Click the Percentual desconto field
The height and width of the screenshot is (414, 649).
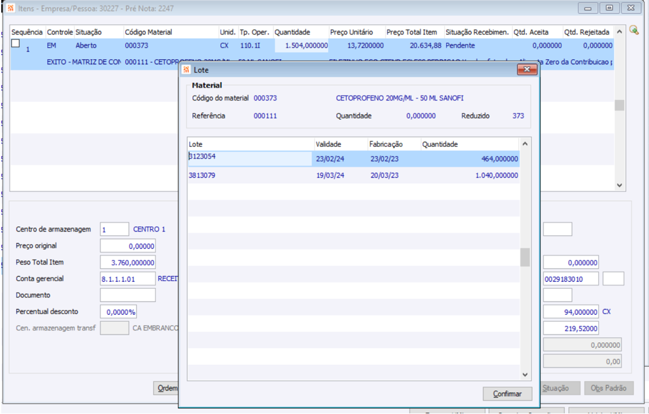point(118,312)
